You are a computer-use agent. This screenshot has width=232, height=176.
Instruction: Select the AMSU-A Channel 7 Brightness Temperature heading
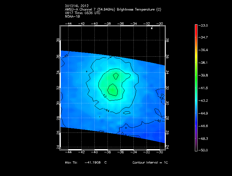coord(113,10)
